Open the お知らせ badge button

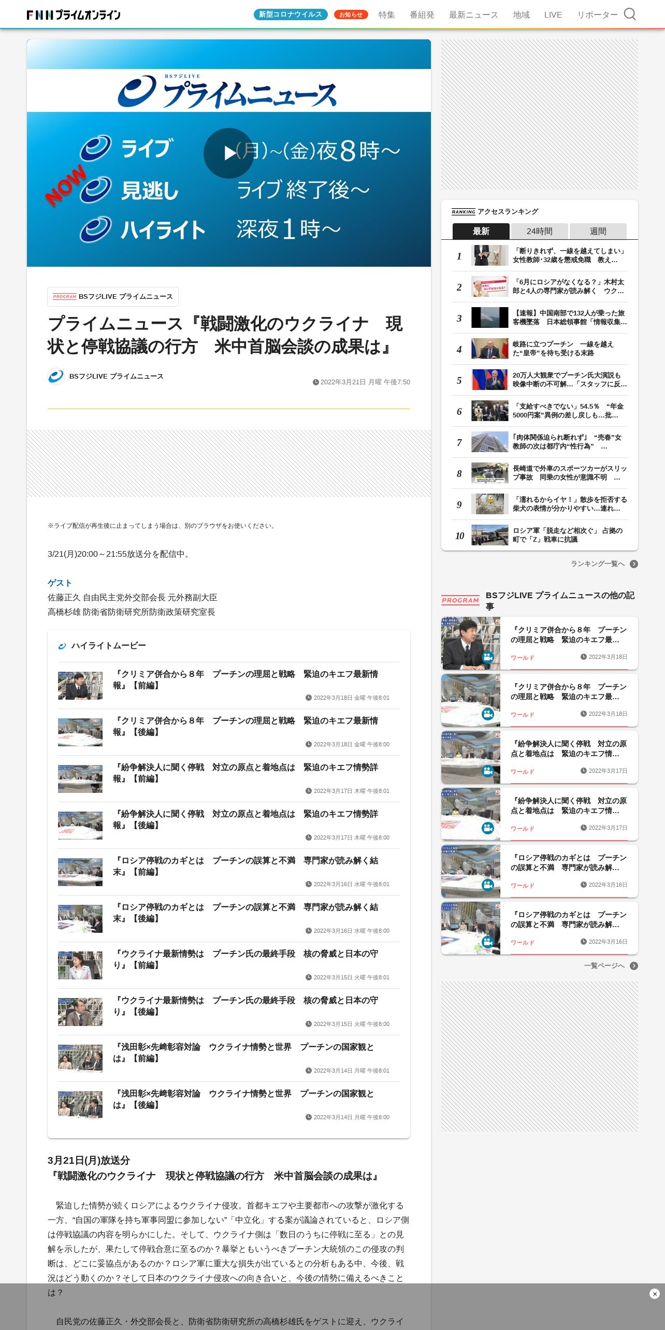click(351, 15)
